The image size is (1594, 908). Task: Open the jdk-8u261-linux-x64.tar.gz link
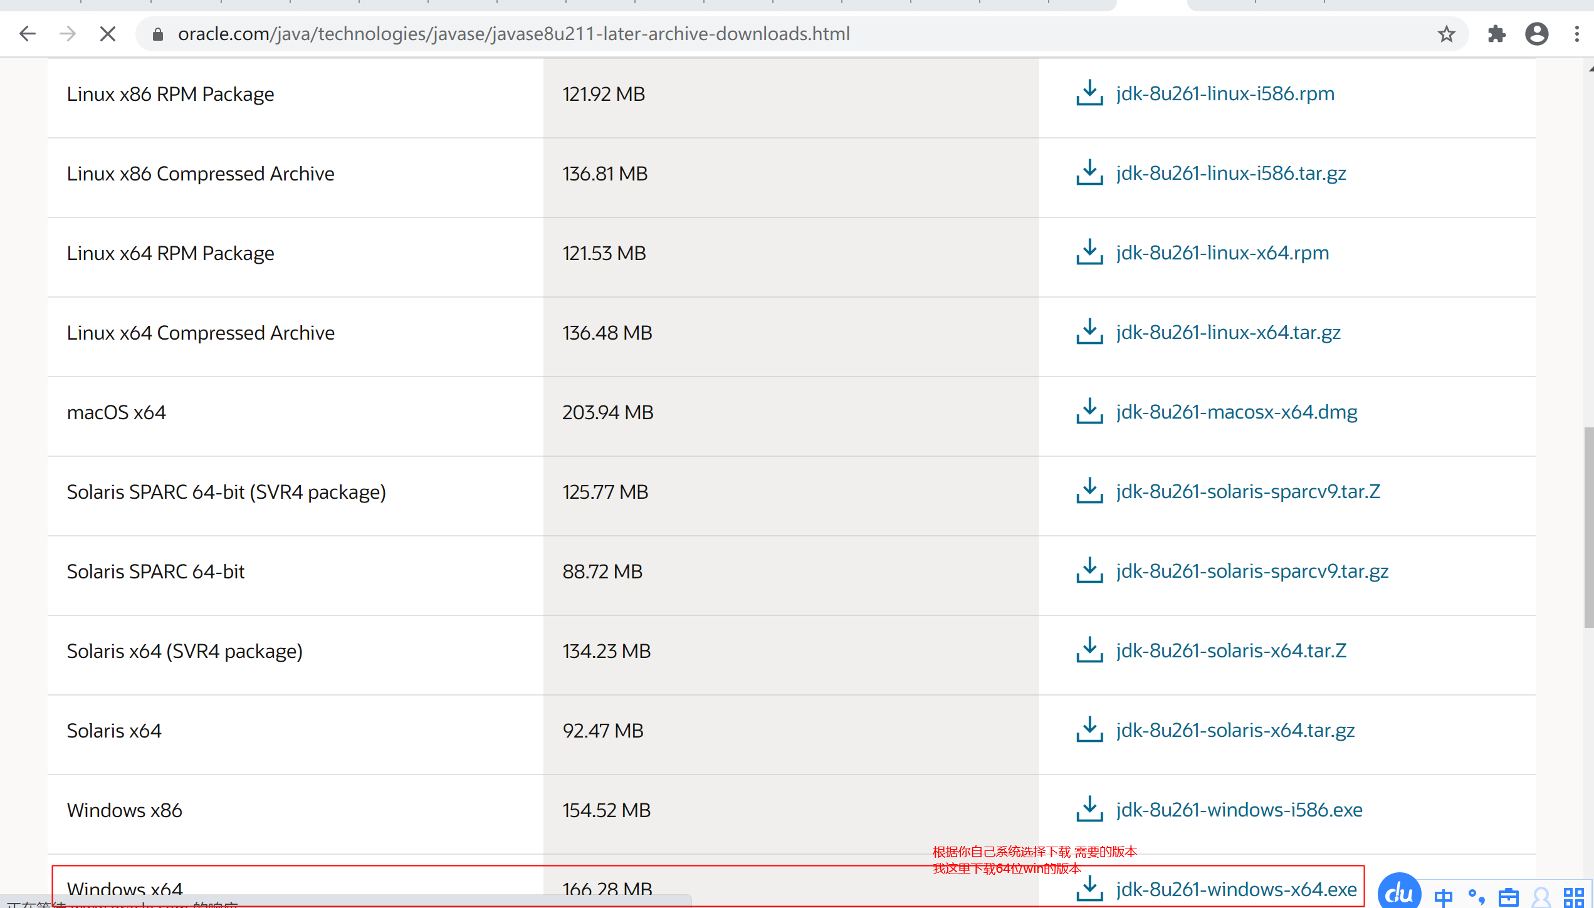click(x=1228, y=332)
